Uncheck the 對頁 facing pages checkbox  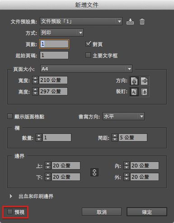(88, 44)
